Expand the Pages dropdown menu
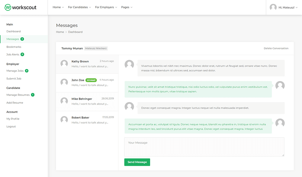302x177 pixels. [x=127, y=7]
